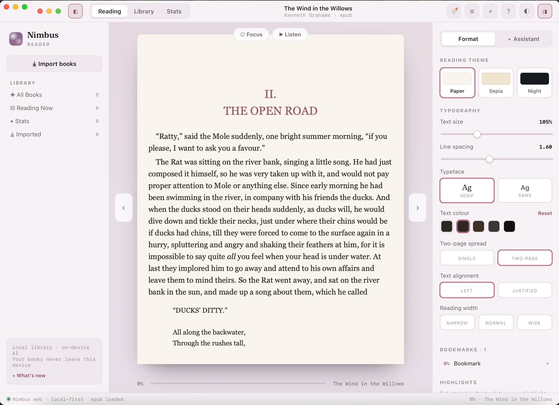Set reading width to Wide
Screen dimensions: 559x405
pyautogui.click(x=534, y=323)
